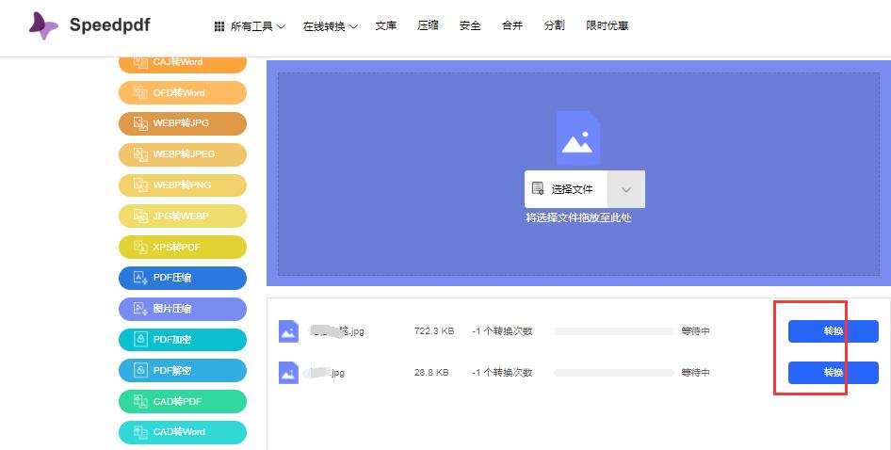Click the WEBP转PNG sidebar icon

140,185
